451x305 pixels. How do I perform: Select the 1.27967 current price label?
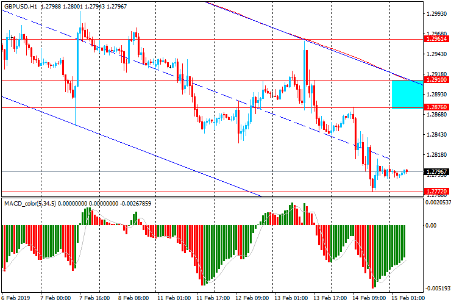point(436,172)
